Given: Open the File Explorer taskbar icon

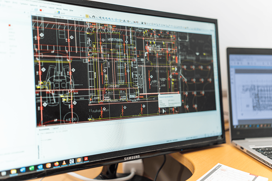Looking at the screenshot, I should pos(13,171).
